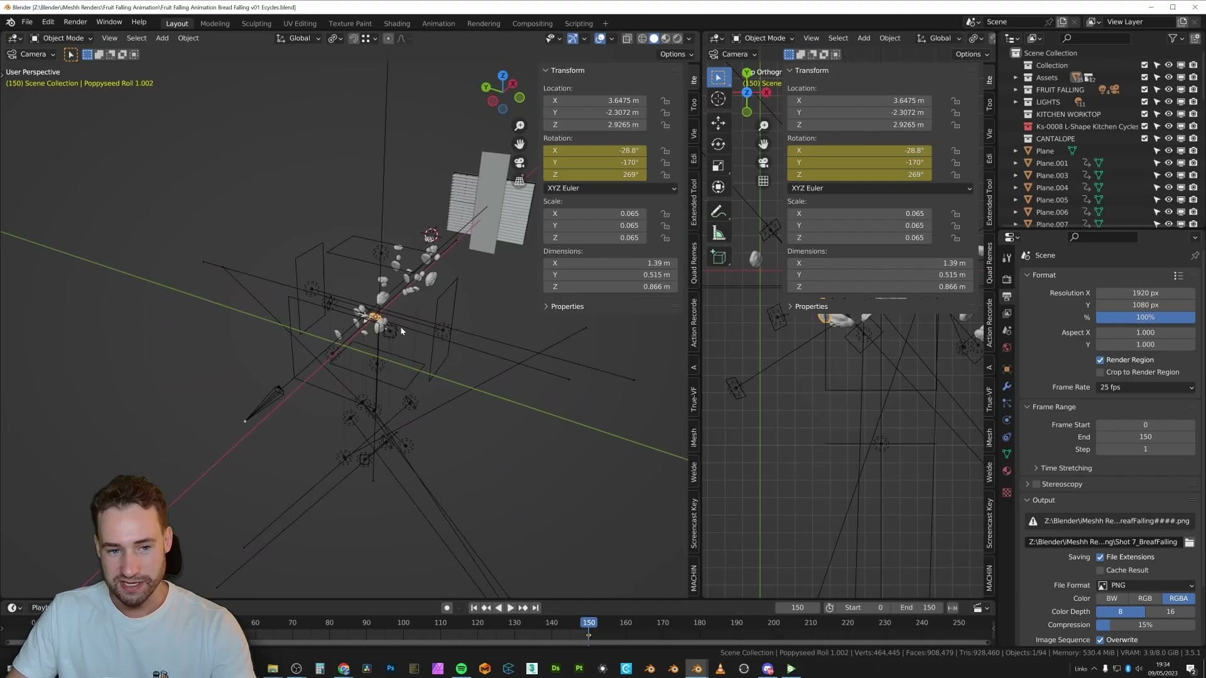Open the Output properties tab icon
The image size is (1206, 678).
[1007, 296]
